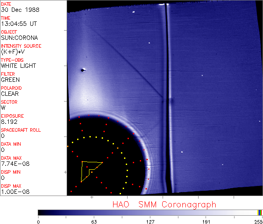
Task: Click the HAO SMM Coronagraph title
Action: [164, 205]
